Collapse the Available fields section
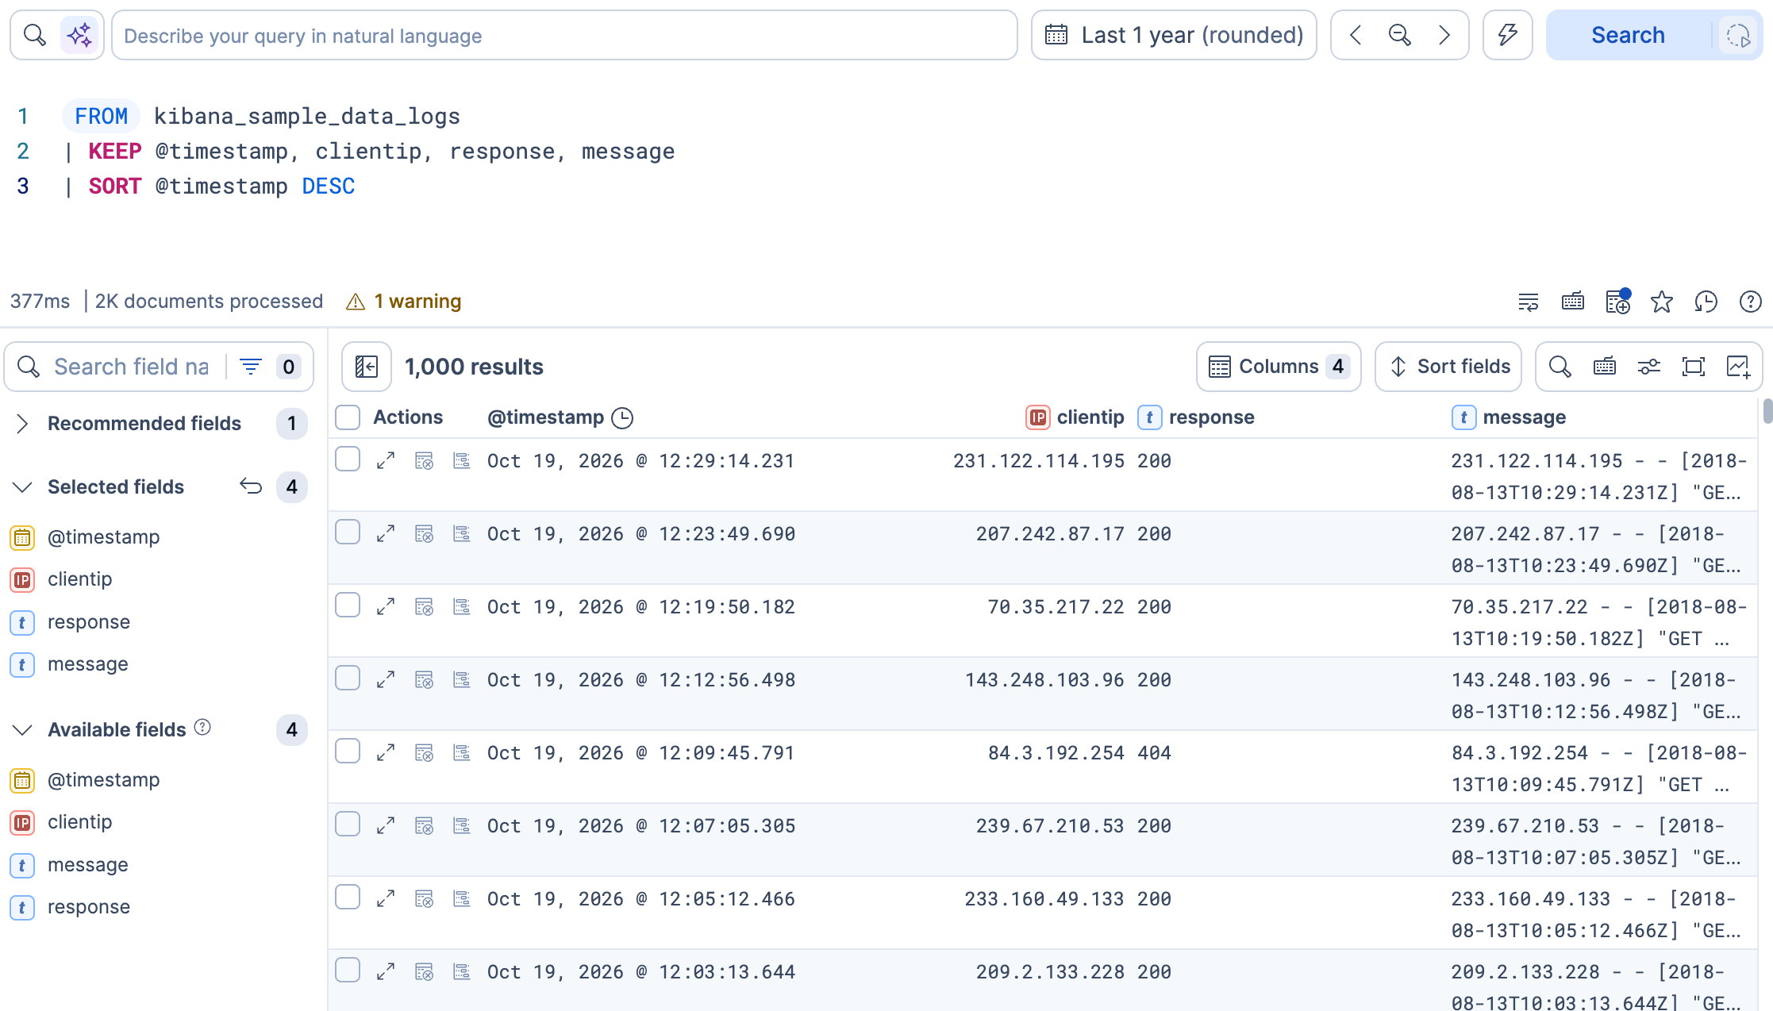This screenshot has height=1011, width=1773. [x=22, y=730]
